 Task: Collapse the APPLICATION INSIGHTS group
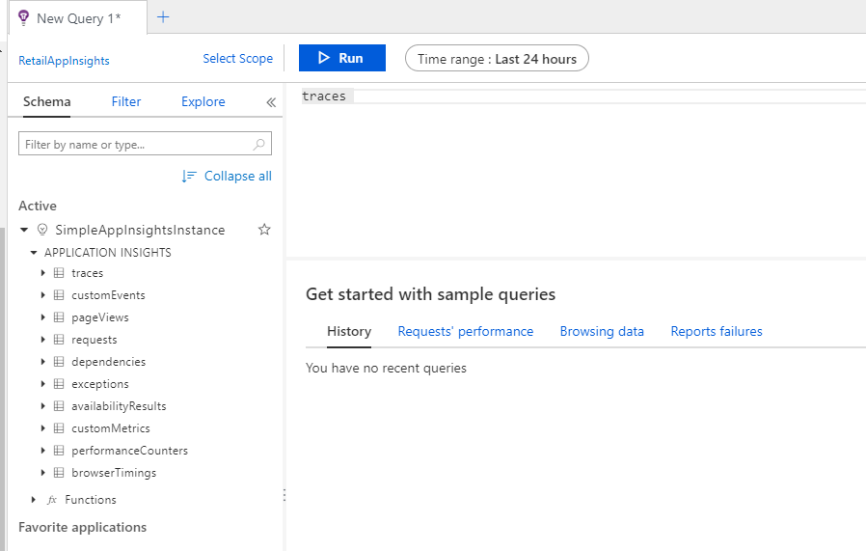[x=34, y=253]
